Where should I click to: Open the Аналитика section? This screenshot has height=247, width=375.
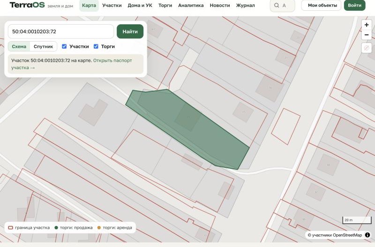tap(191, 5)
